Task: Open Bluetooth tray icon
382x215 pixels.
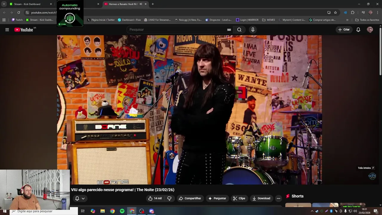Action: tap(331, 211)
